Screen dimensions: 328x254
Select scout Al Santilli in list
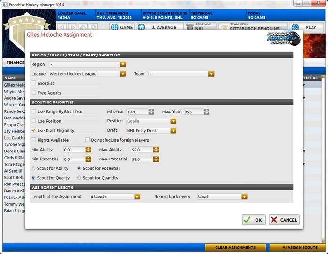(x=13, y=171)
